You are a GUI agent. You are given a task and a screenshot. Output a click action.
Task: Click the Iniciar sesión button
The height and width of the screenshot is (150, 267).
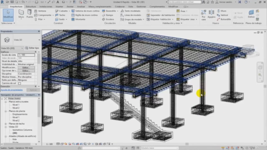[224, 2]
